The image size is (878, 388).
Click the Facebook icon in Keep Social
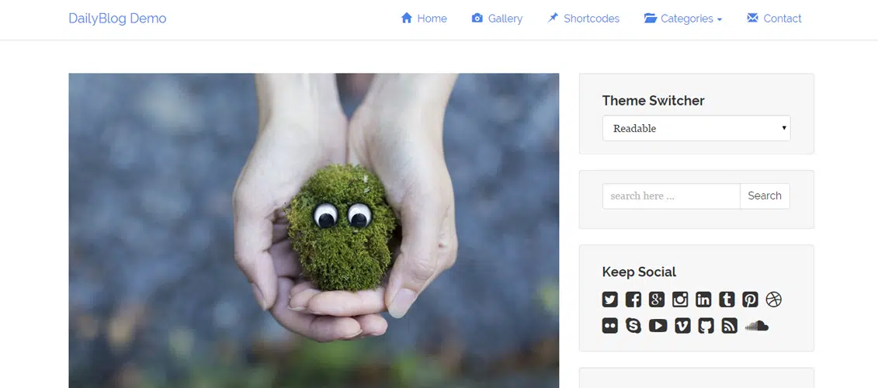coord(633,300)
